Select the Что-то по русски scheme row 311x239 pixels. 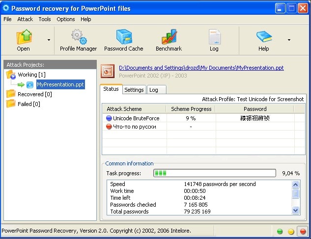pos(203,127)
